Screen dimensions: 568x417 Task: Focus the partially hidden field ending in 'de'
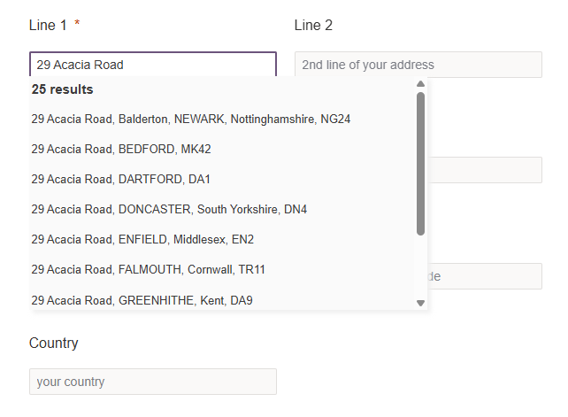click(485, 276)
